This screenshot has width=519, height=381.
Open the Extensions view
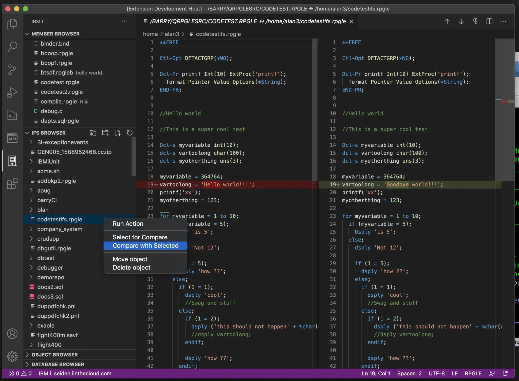coord(12,184)
